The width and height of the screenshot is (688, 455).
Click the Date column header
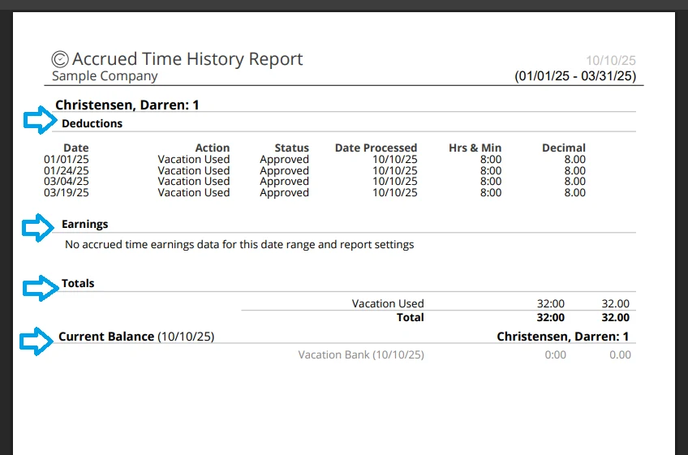[76, 148]
